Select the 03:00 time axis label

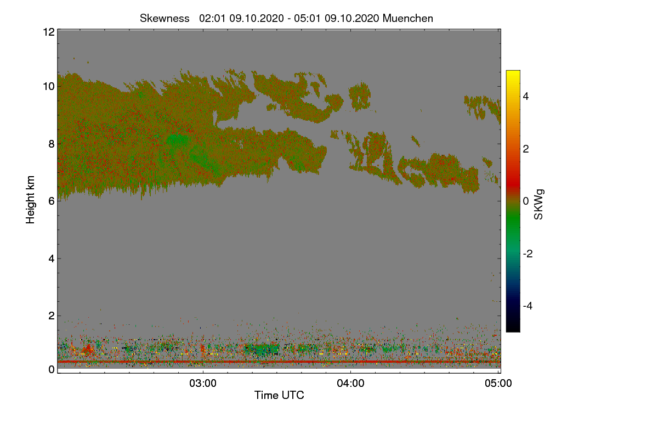pos(203,384)
